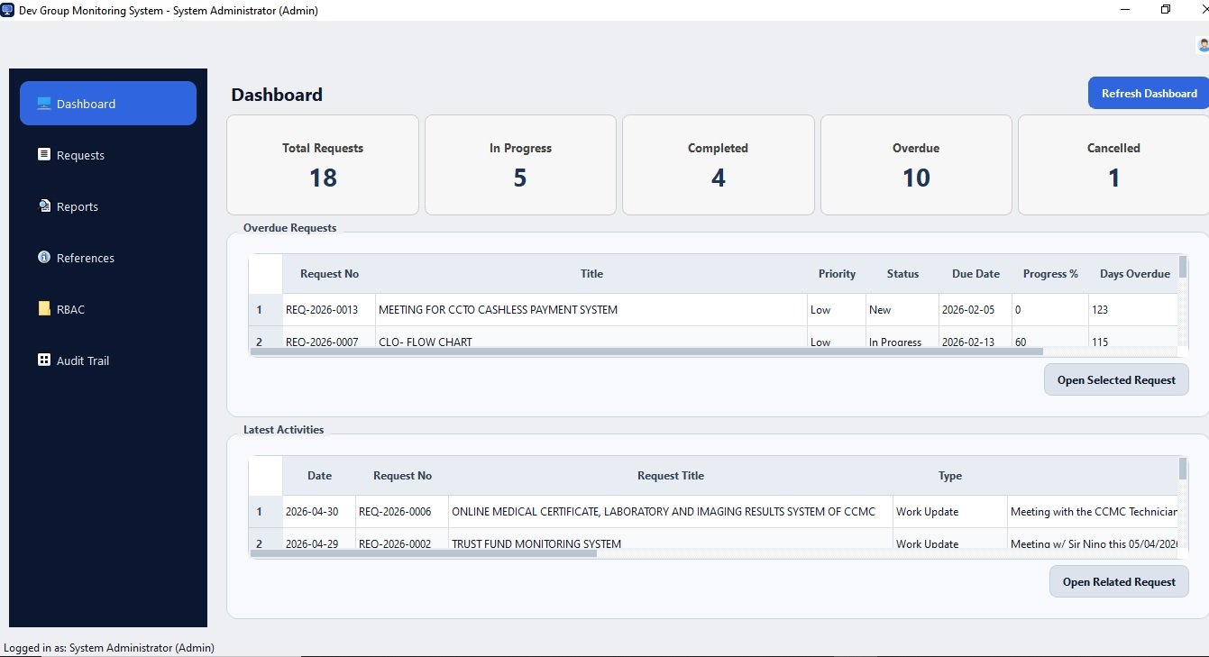Sort overdue table by Days Overdue header
The image size is (1209, 657).
(1133, 274)
